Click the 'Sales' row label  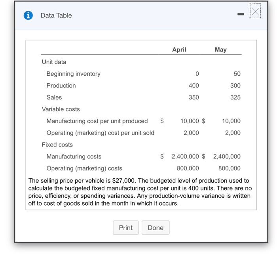tap(54, 97)
